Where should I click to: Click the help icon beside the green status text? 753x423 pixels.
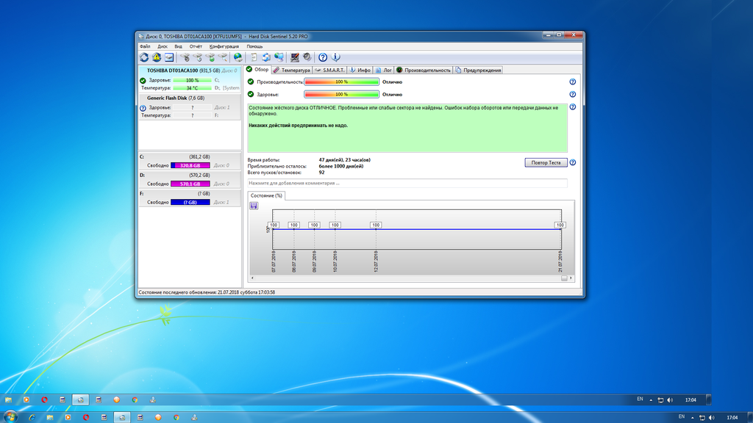click(x=572, y=107)
